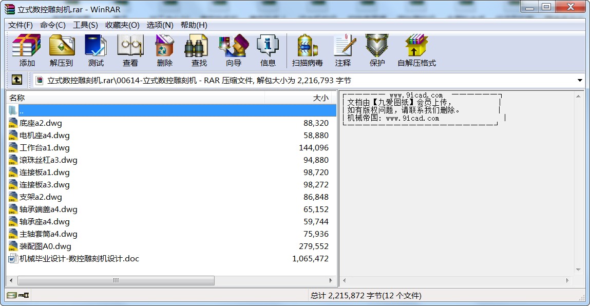Viewport: 590px width, 306px height.
Task: Click the 保护 (Protect) shield icon
Action: tap(377, 50)
